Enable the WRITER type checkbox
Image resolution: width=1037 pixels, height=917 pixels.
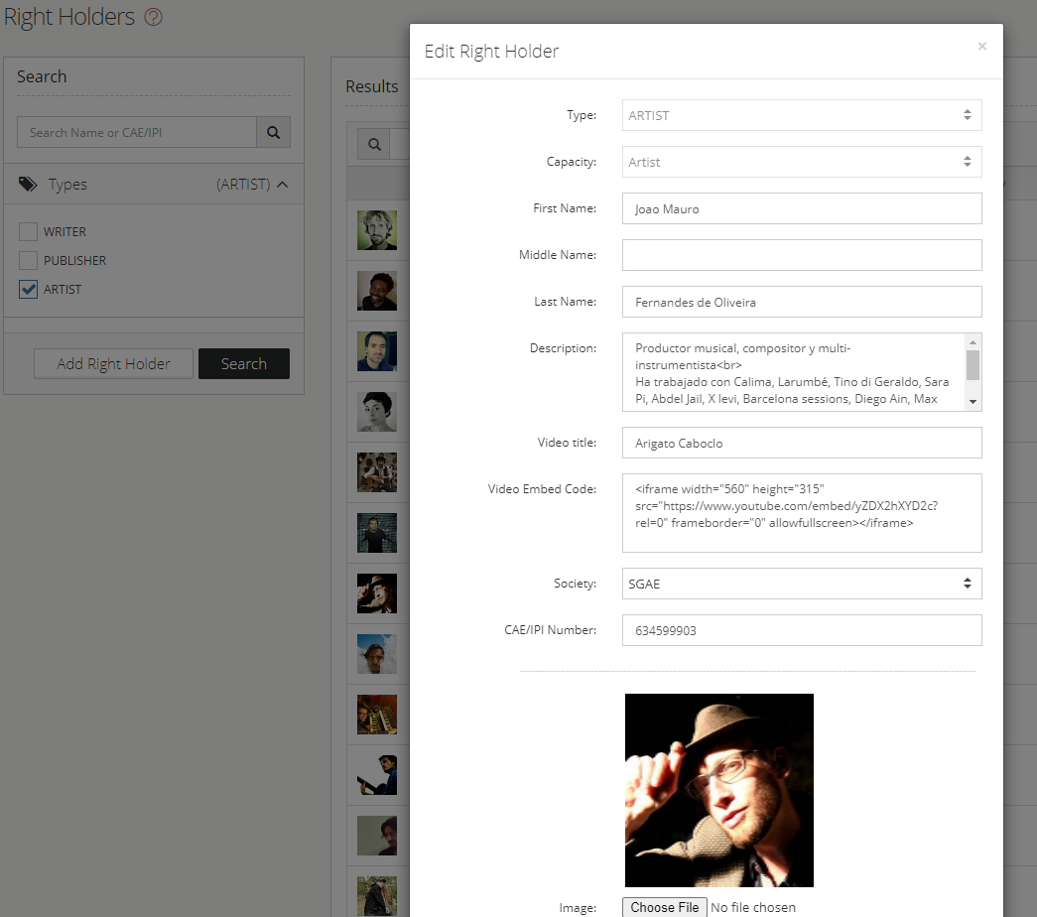(x=29, y=231)
